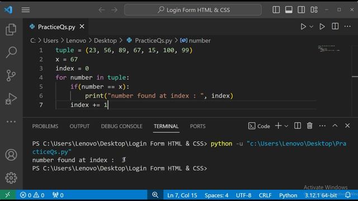Click line number 4 in the gutter
This screenshot has width=358, height=201.
41,78
